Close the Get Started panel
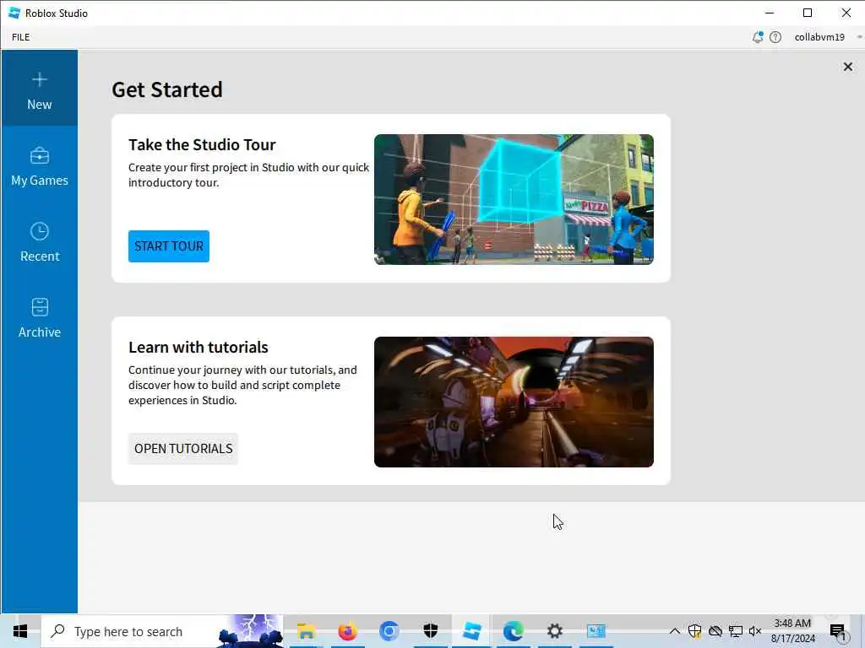This screenshot has height=648, width=865. [848, 67]
